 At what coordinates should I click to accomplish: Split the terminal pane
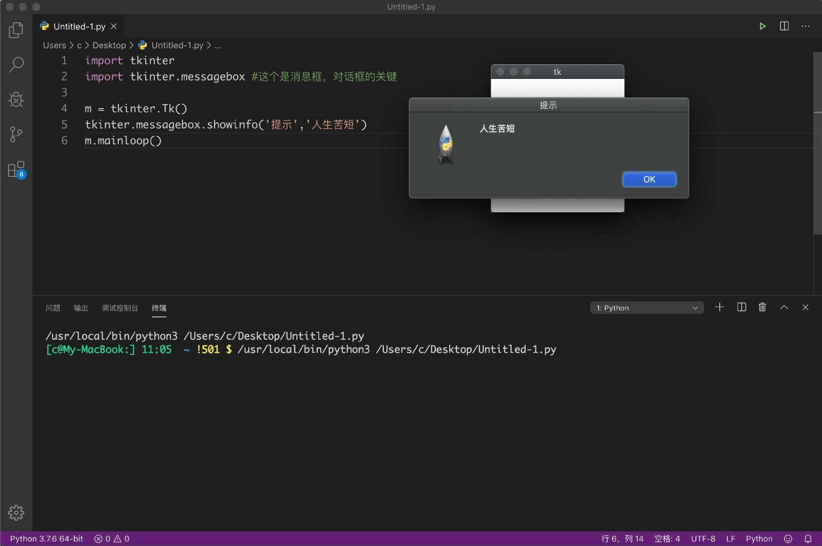point(742,307)
